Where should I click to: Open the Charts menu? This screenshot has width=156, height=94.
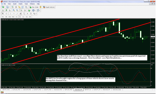20,4
